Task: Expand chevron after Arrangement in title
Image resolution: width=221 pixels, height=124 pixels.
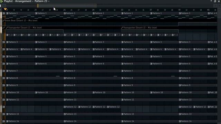Action: click(x=33, y=1)
